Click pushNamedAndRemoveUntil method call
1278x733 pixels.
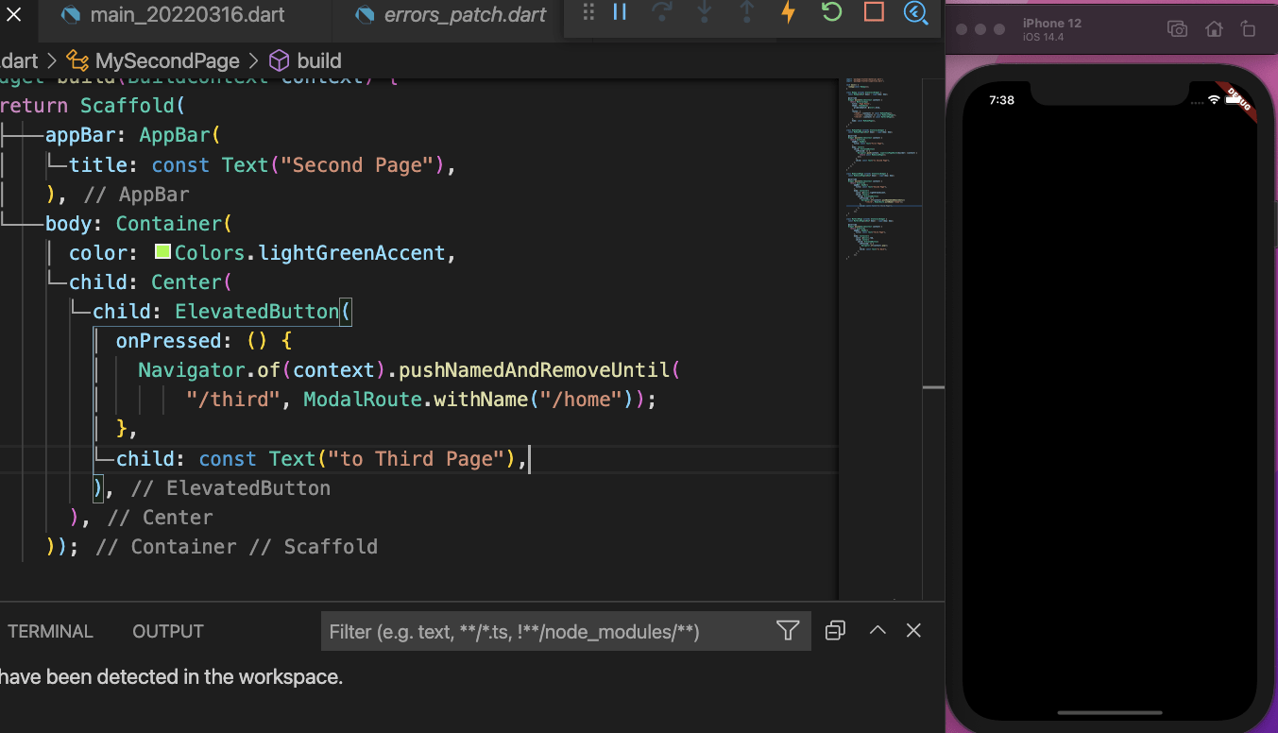(534, 370)
